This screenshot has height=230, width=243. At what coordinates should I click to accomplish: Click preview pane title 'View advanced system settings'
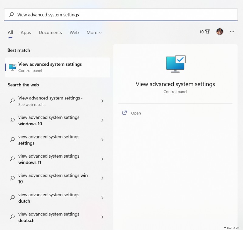point(175,84)
